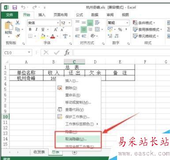Toggle top vertical alignment
Image resolution: width=170 pixels, height=160 pixels.
coord(77,23)
